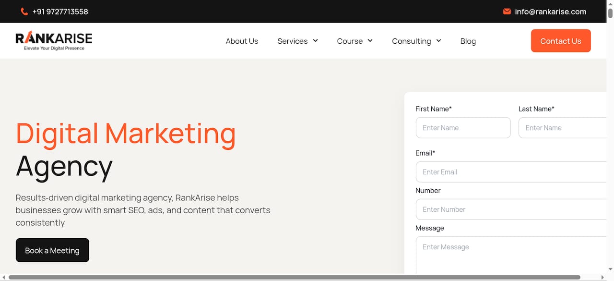The height and width of the screenshot is (281, 614).
Task: Click the orange phone icon in top bar
Action: [x=24, y=12]
